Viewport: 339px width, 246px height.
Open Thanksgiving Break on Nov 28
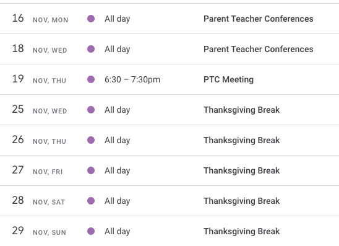pos(242,201)
